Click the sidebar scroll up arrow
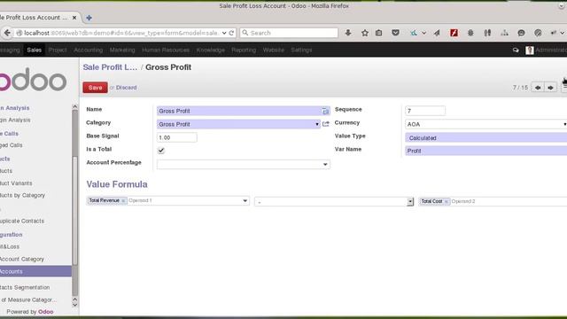Image resolution: width=567 pixels, height=319 pixels. (74, 106)
